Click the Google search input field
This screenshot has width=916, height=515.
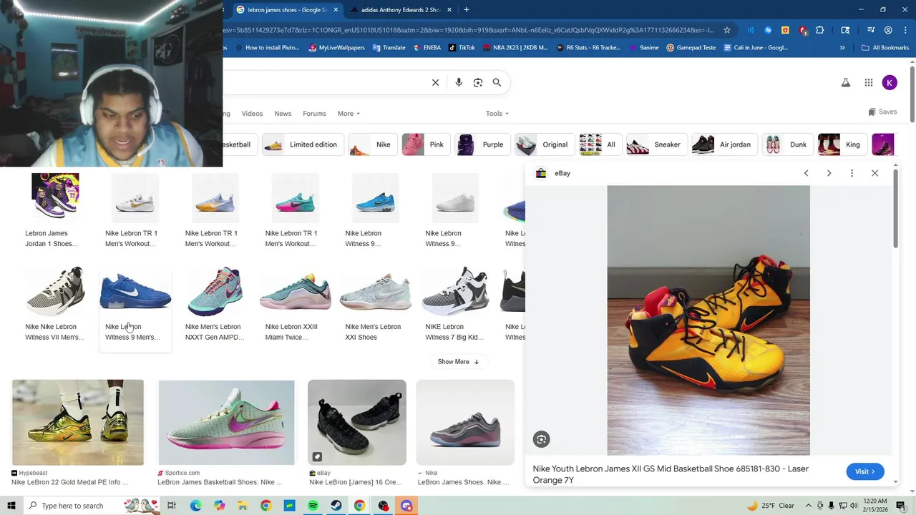326,82
